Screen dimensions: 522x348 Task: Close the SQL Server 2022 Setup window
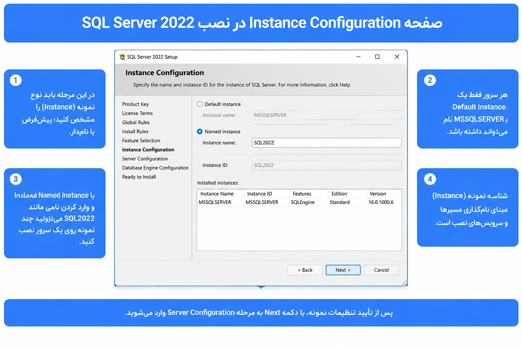[x=397, y=57]
